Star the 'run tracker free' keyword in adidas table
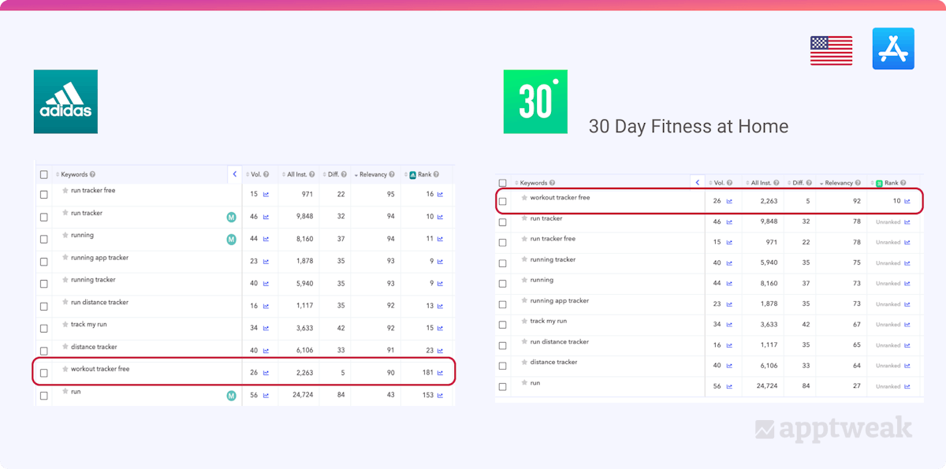The image size is (946, 469). click(x=65, y=191)
